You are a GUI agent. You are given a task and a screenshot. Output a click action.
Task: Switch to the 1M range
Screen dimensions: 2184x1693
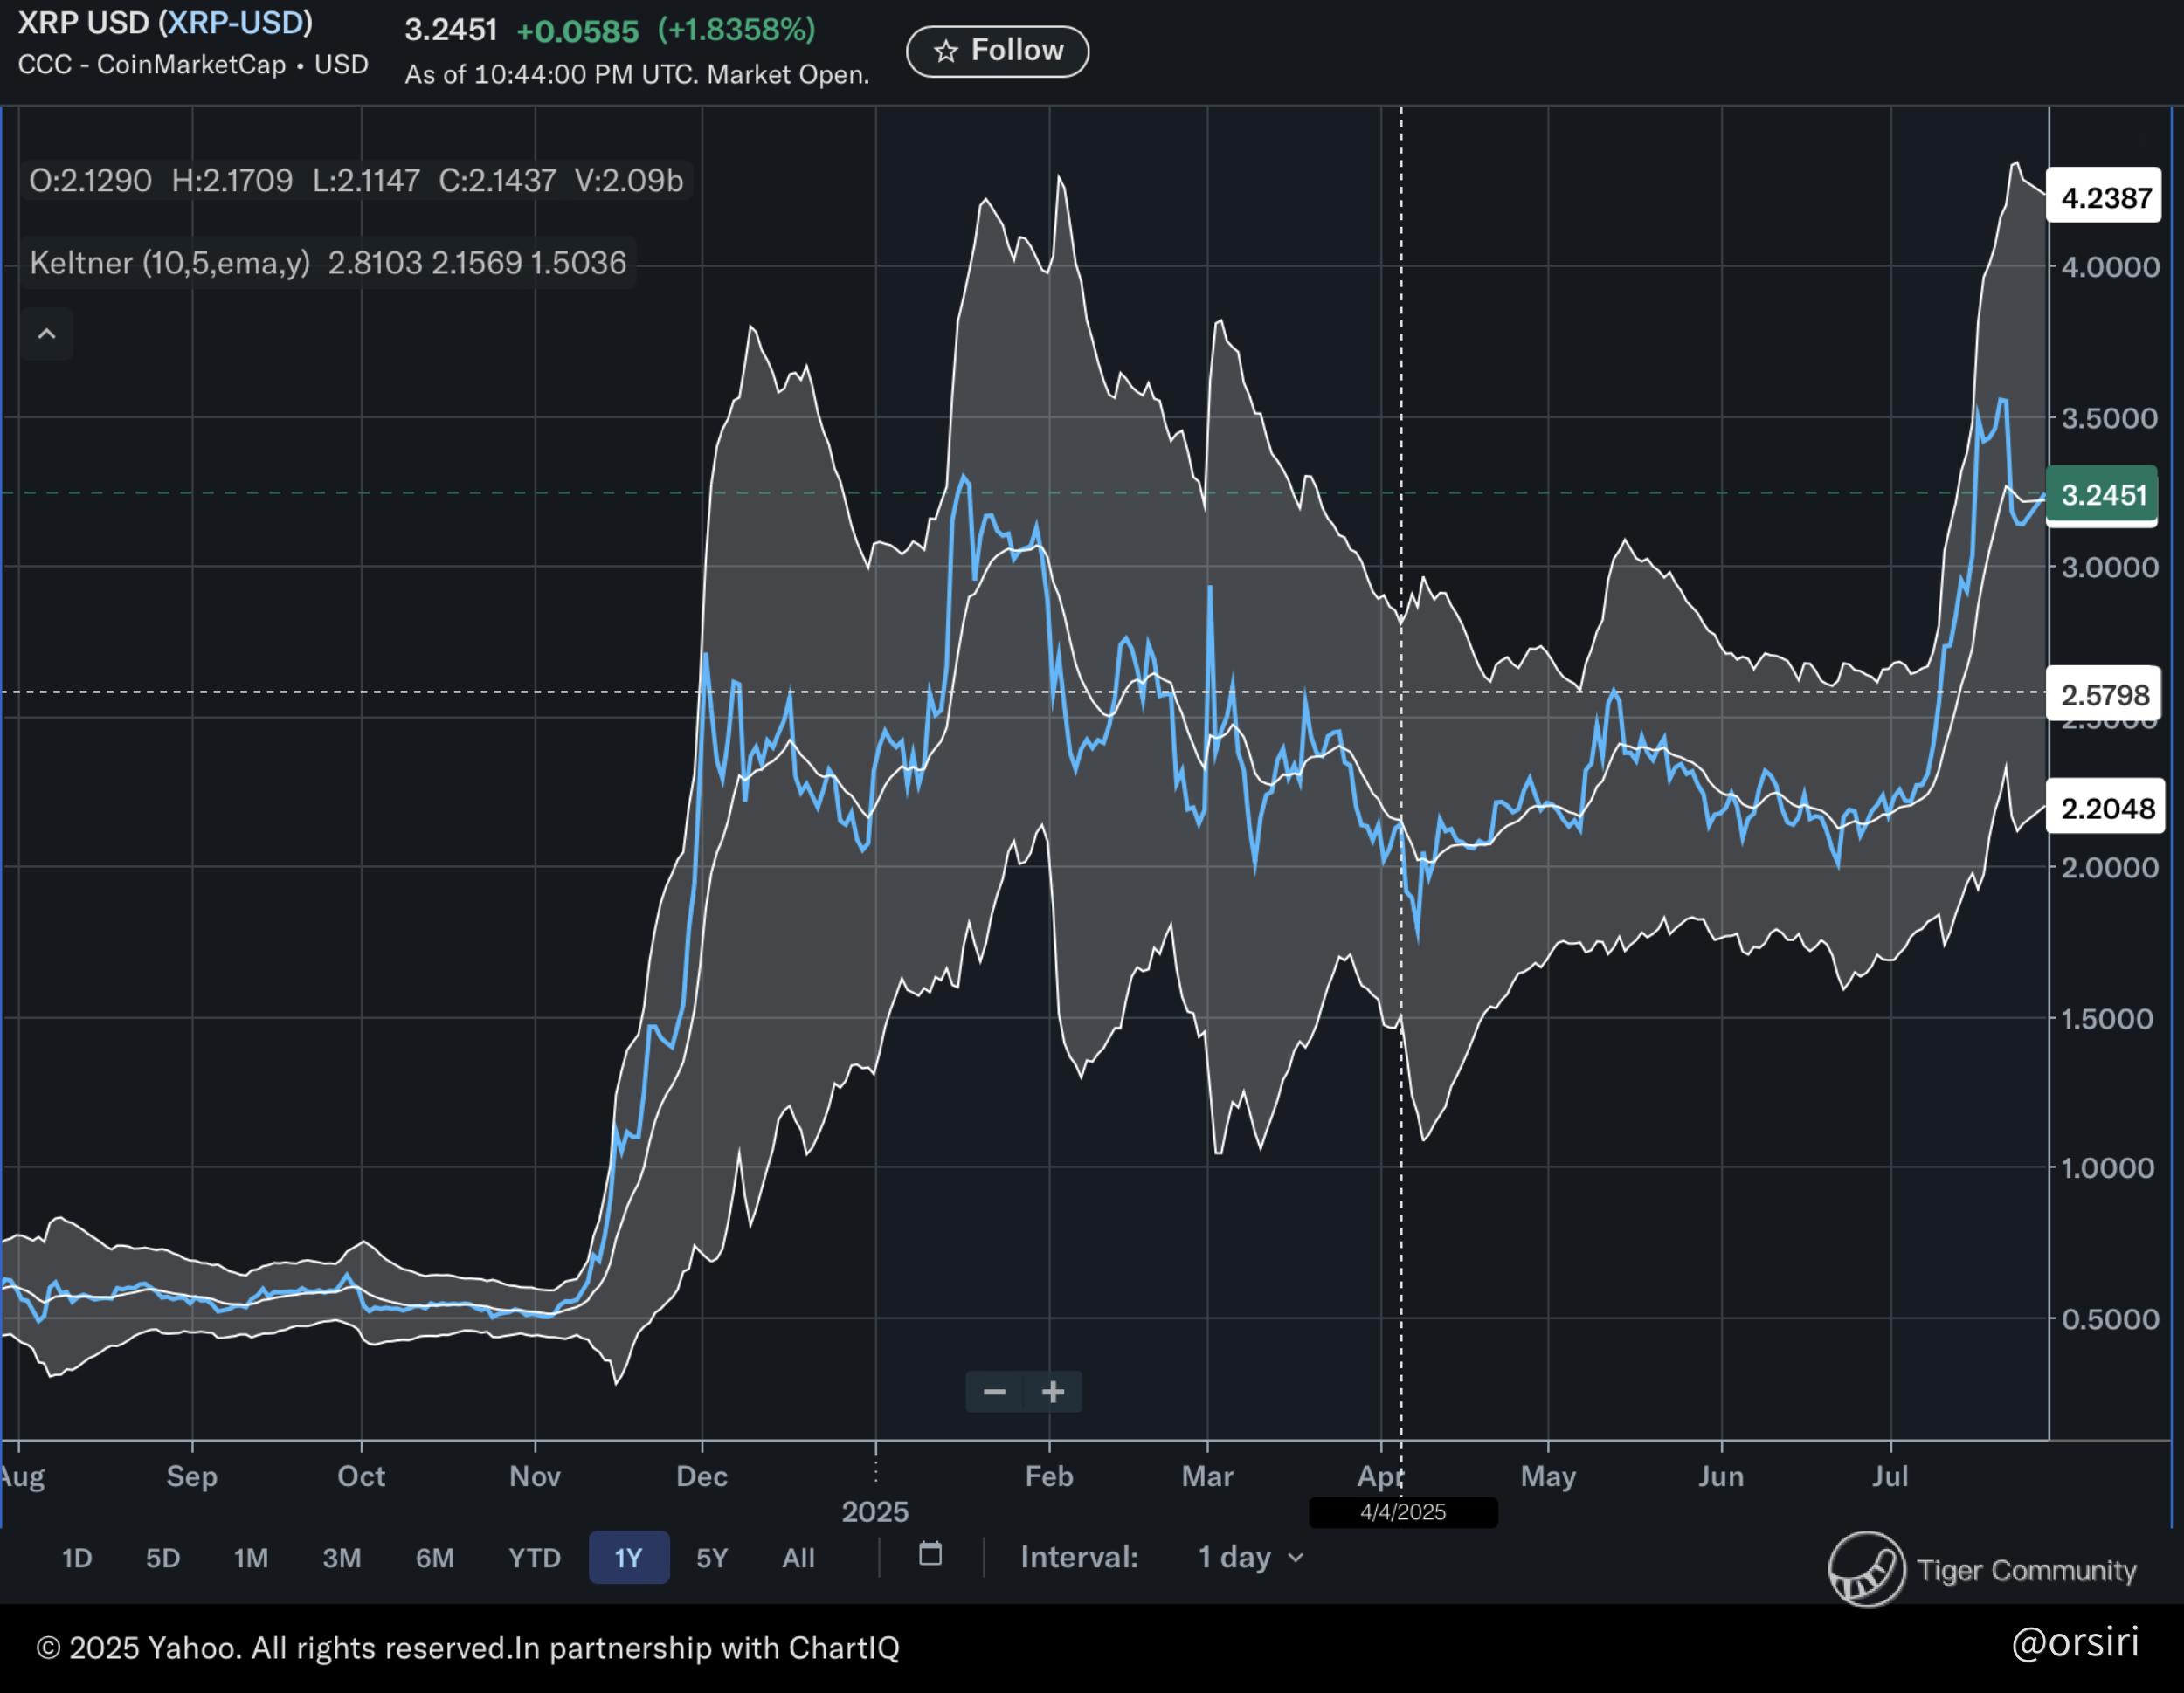click(251, 1558)
